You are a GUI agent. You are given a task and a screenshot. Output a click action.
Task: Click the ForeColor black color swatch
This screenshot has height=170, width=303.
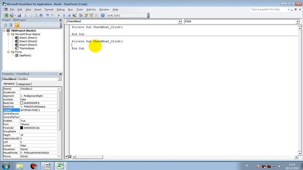tap(22, 128)
